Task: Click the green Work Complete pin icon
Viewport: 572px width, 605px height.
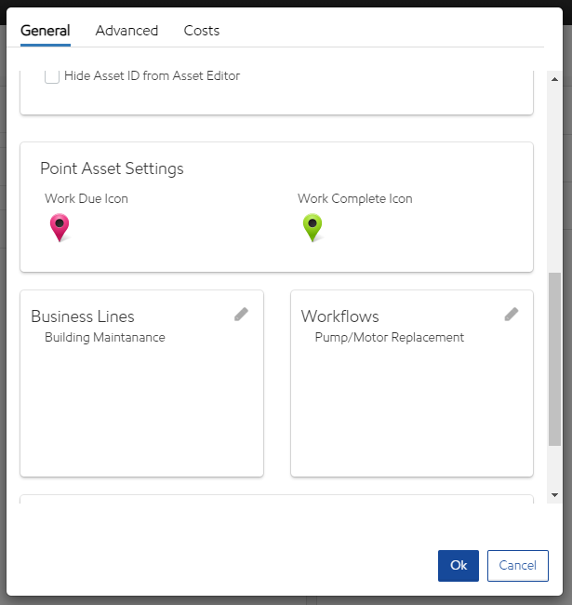Action: (313, 227)
